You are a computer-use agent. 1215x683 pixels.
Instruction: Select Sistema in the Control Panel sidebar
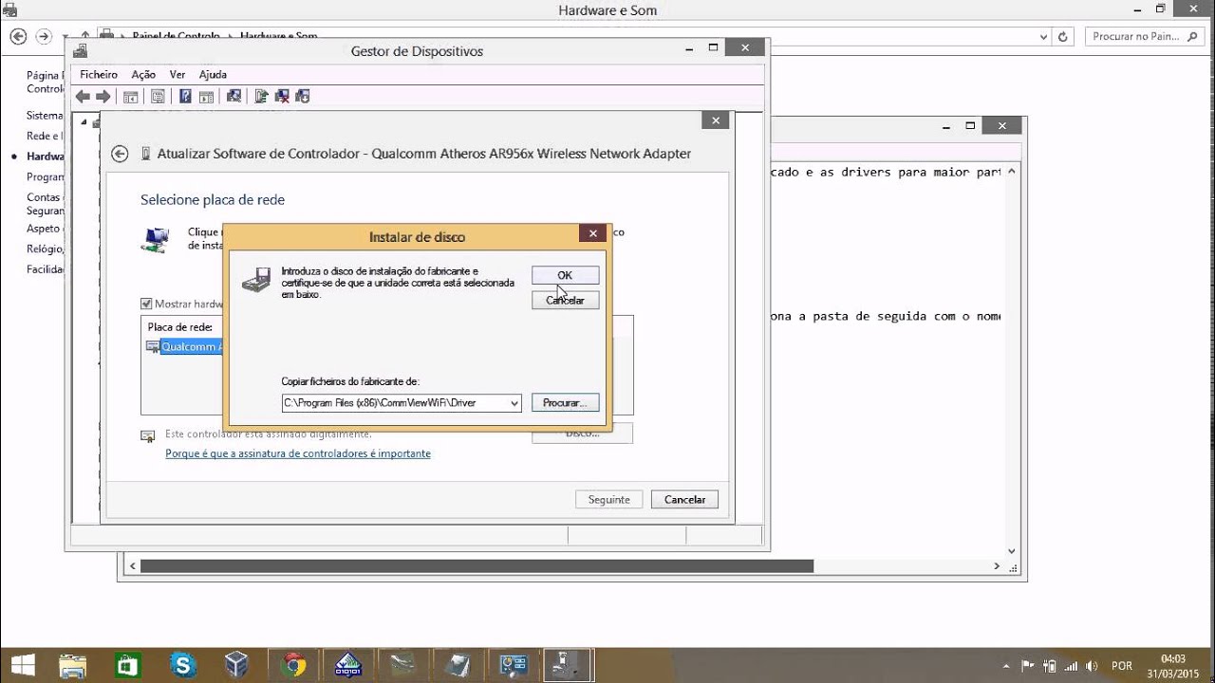pos(45,115)
